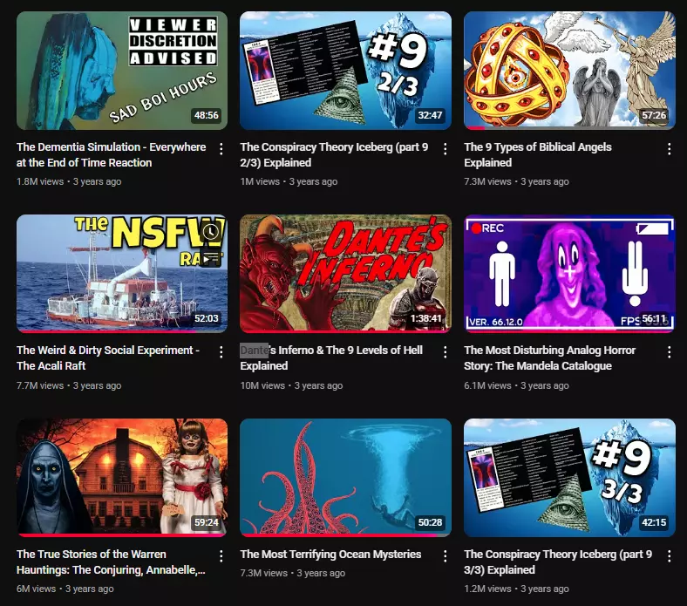
Task: Open The 9 Types of Biblical Angels title
Action: 538,154
